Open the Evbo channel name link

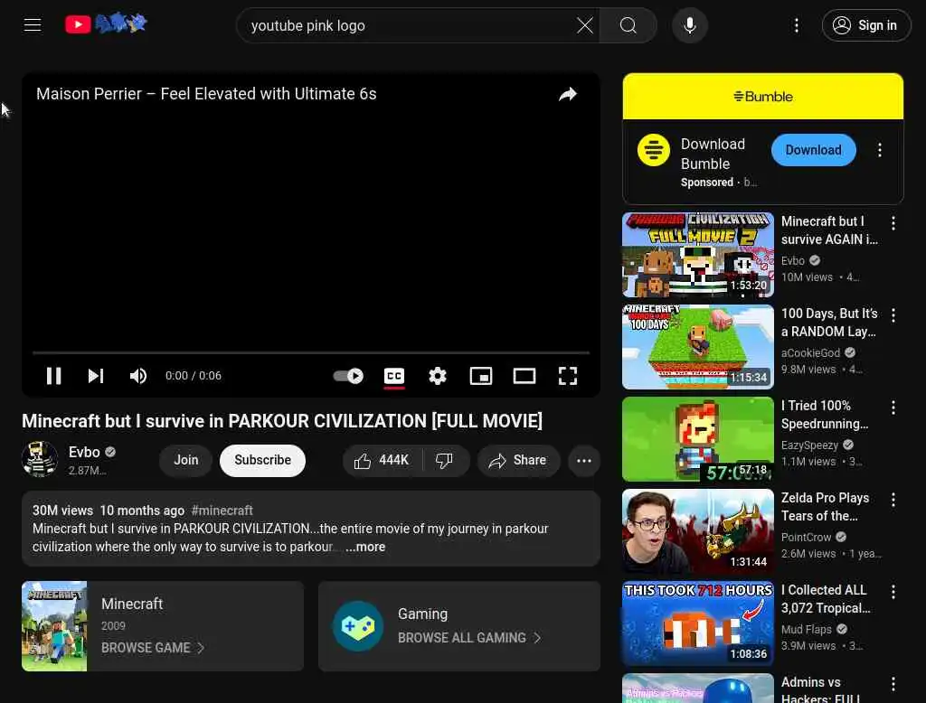[x=84, y=452]
